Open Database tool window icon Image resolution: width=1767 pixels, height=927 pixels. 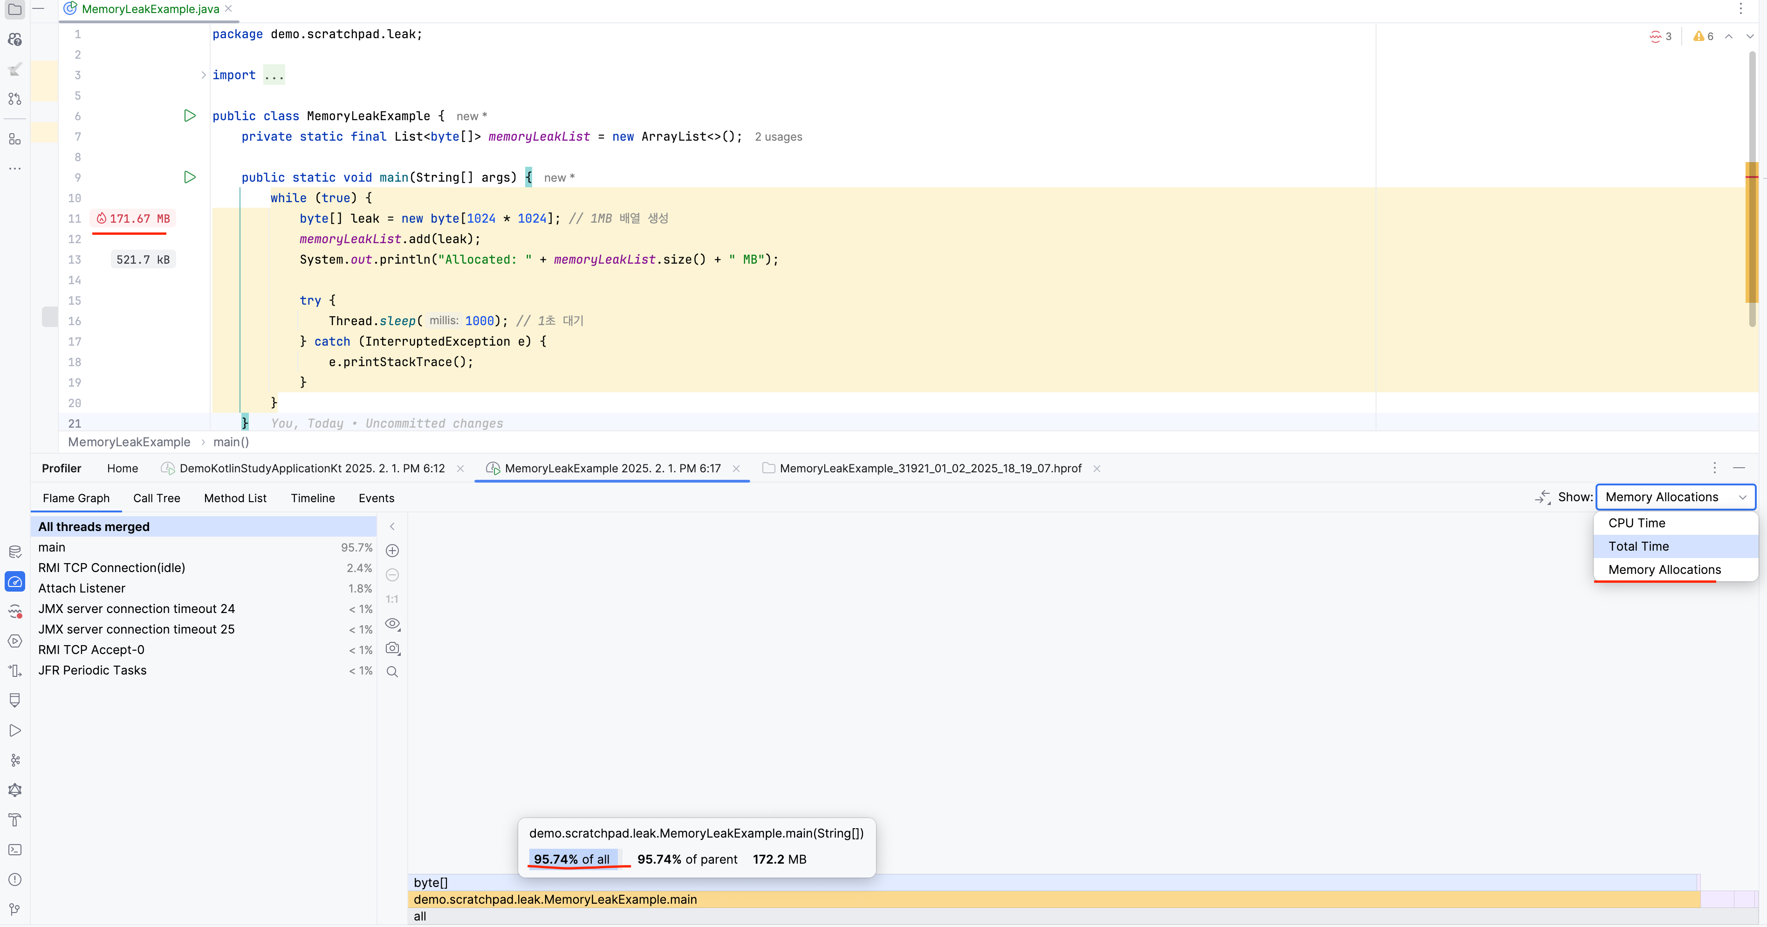(x=14, y=552)
